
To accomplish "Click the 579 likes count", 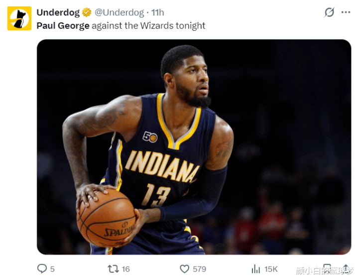I will [199, 269].
